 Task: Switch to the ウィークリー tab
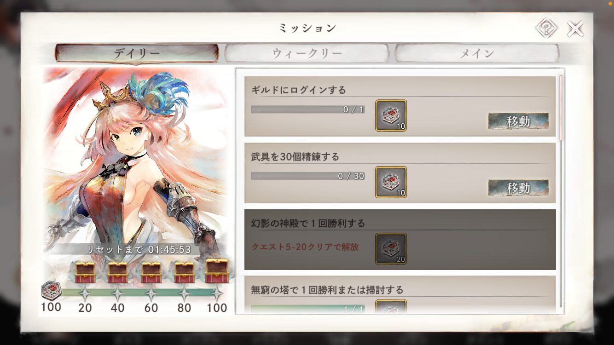click(x=307, y=53)
